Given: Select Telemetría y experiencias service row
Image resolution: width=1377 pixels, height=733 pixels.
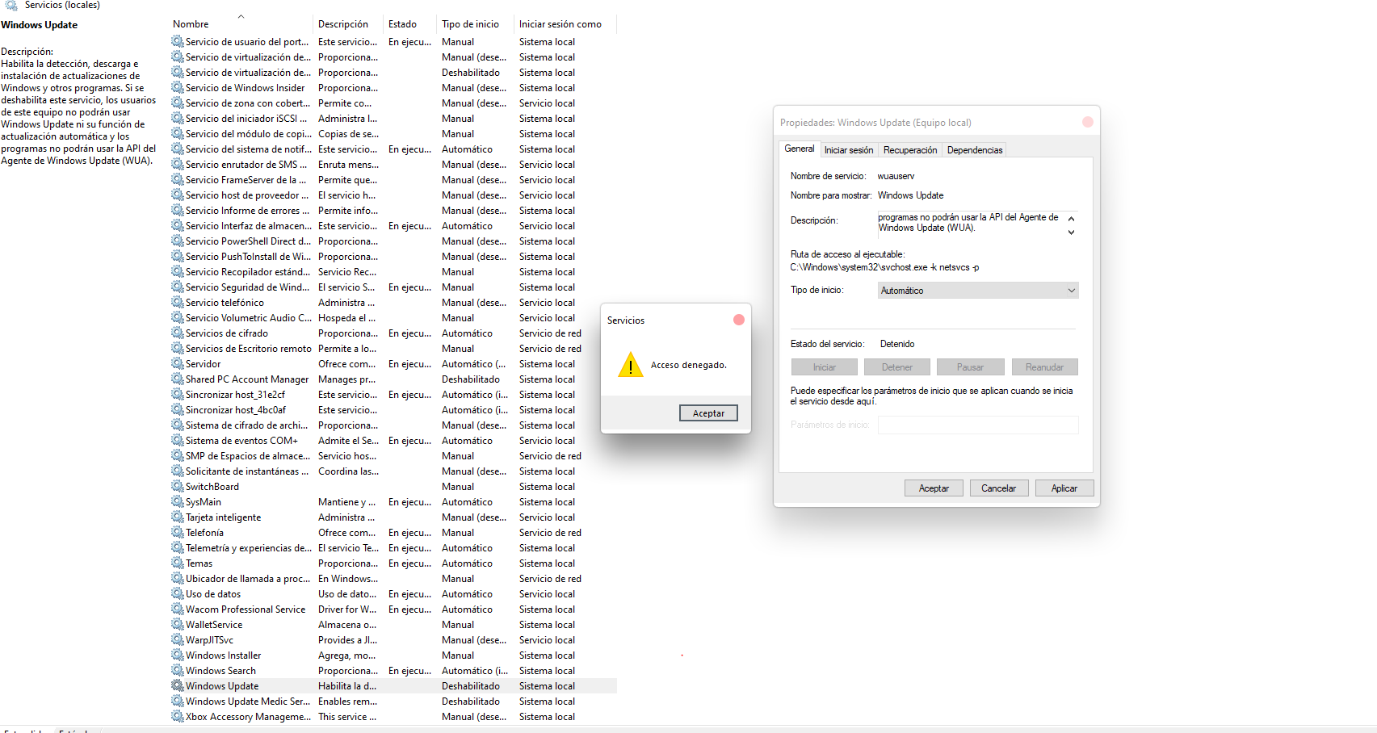Looking at the screenshot, I should (x=394, y=548).
